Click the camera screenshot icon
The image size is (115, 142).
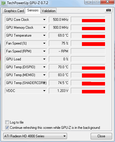click(109, 10)
